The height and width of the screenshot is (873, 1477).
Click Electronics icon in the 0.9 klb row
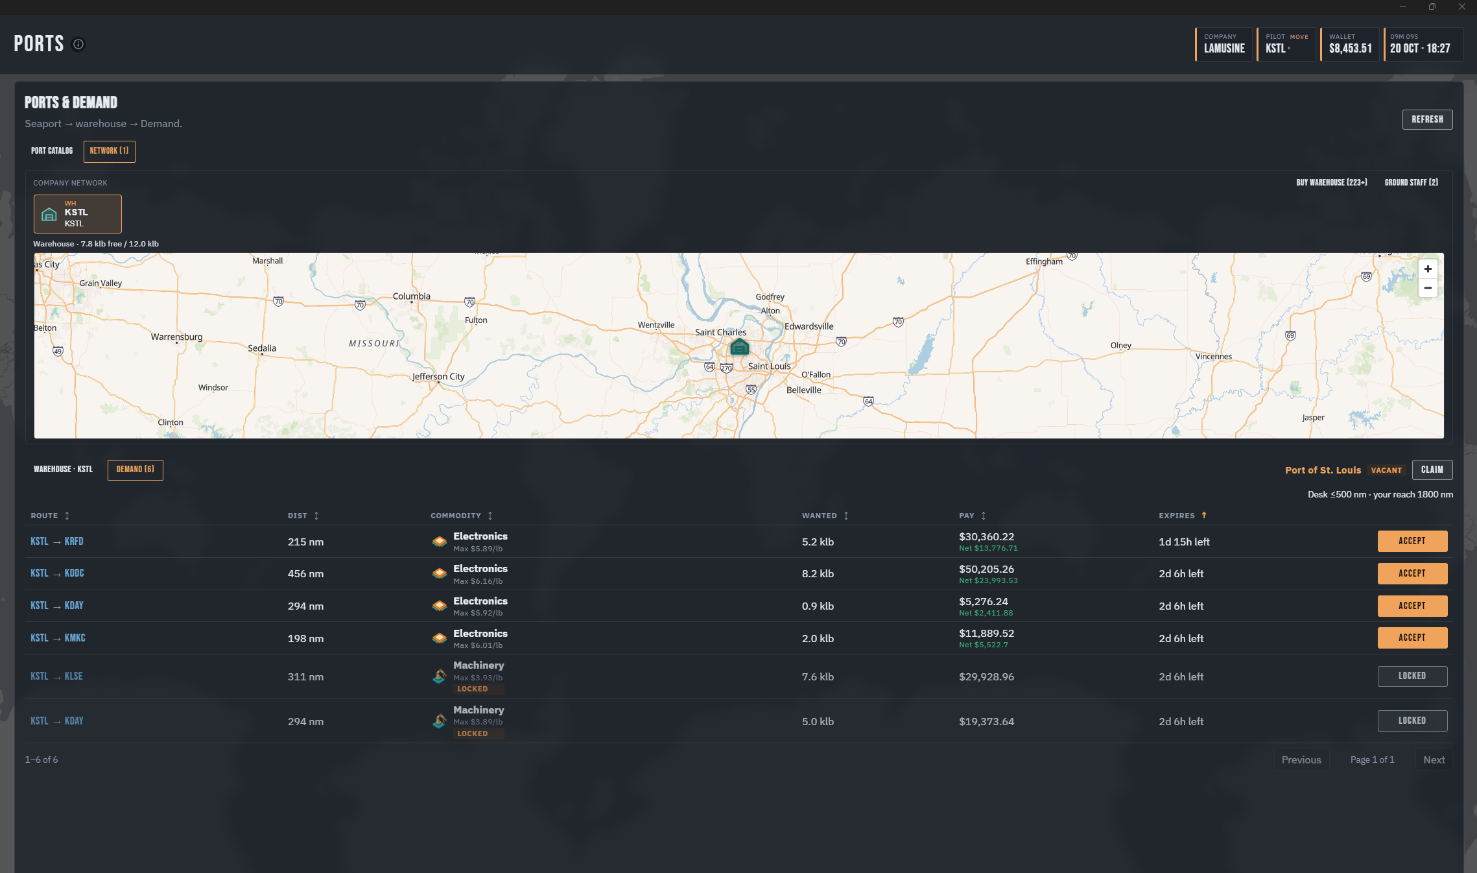click(x=440, y=606)
